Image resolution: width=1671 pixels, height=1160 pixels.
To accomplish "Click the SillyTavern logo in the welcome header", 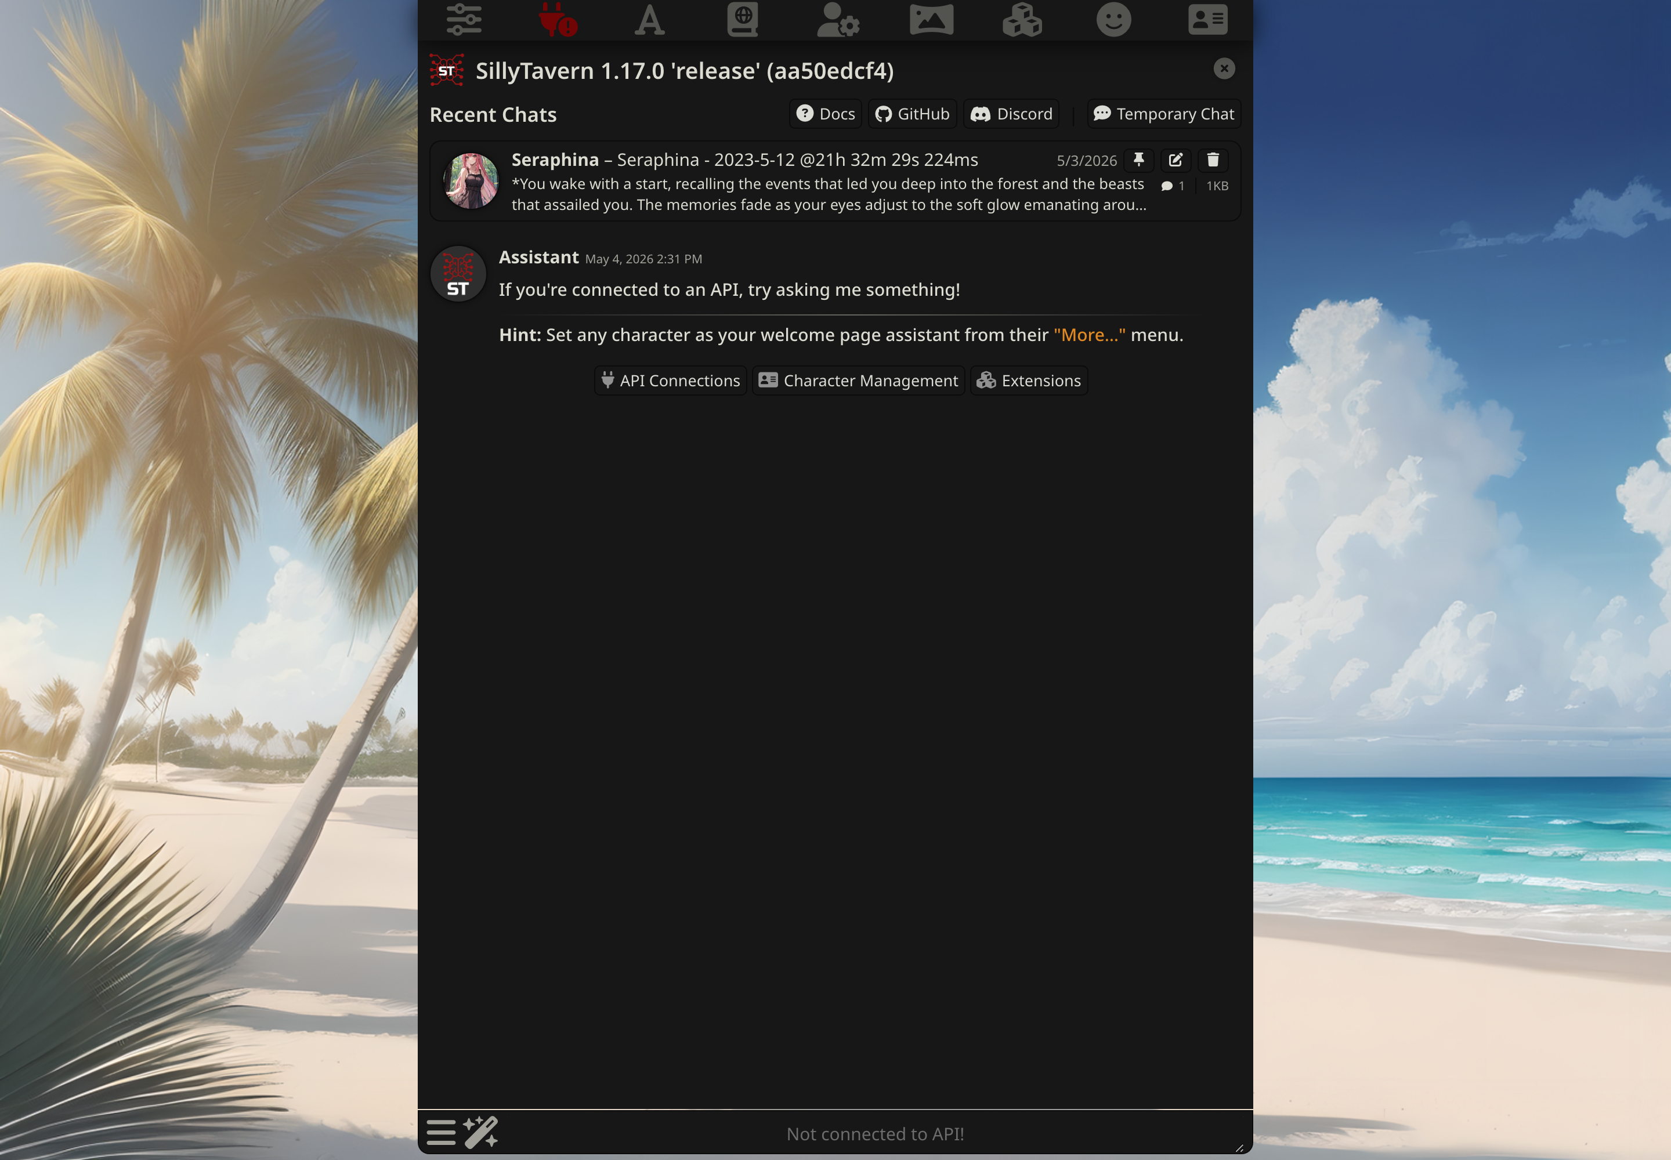I will click(x=447, y=71).
